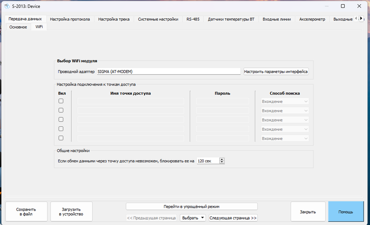Open the Акселерометр tab

(312, 19)
